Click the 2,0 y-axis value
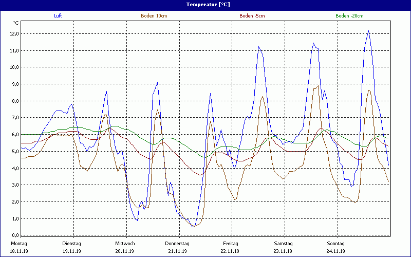The image size is (411, 257). (15, 201)
